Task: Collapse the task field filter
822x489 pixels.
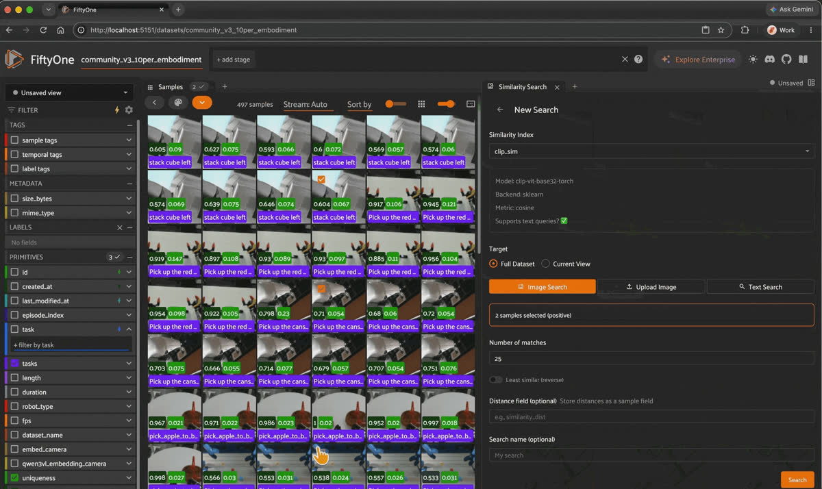Action: coord(129,329)
